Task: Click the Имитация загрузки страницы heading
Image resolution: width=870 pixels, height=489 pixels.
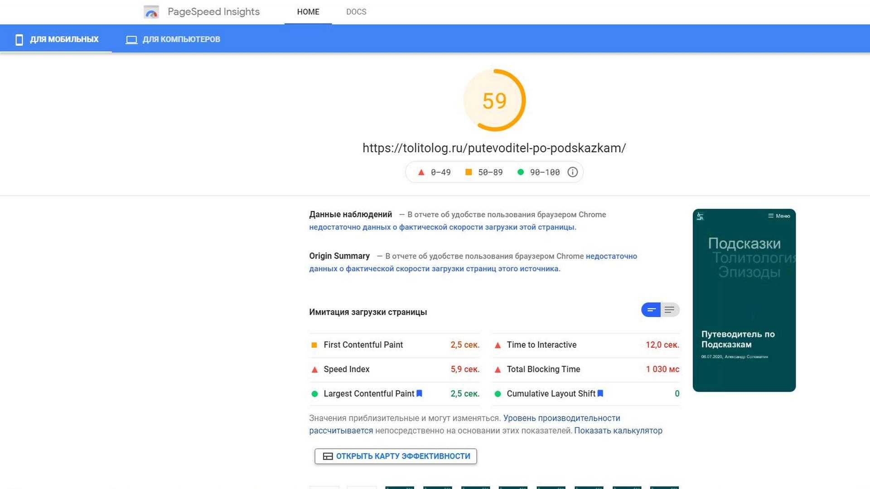Action: pyautogui.click(x=368, y=312)
